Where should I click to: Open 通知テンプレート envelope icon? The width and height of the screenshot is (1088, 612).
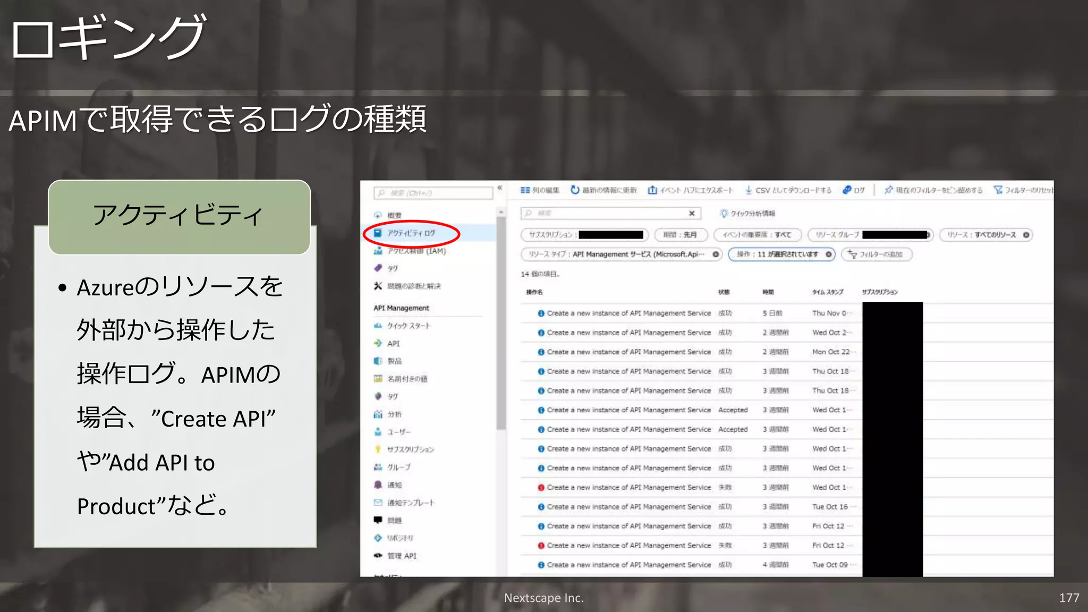coord(378,503)
